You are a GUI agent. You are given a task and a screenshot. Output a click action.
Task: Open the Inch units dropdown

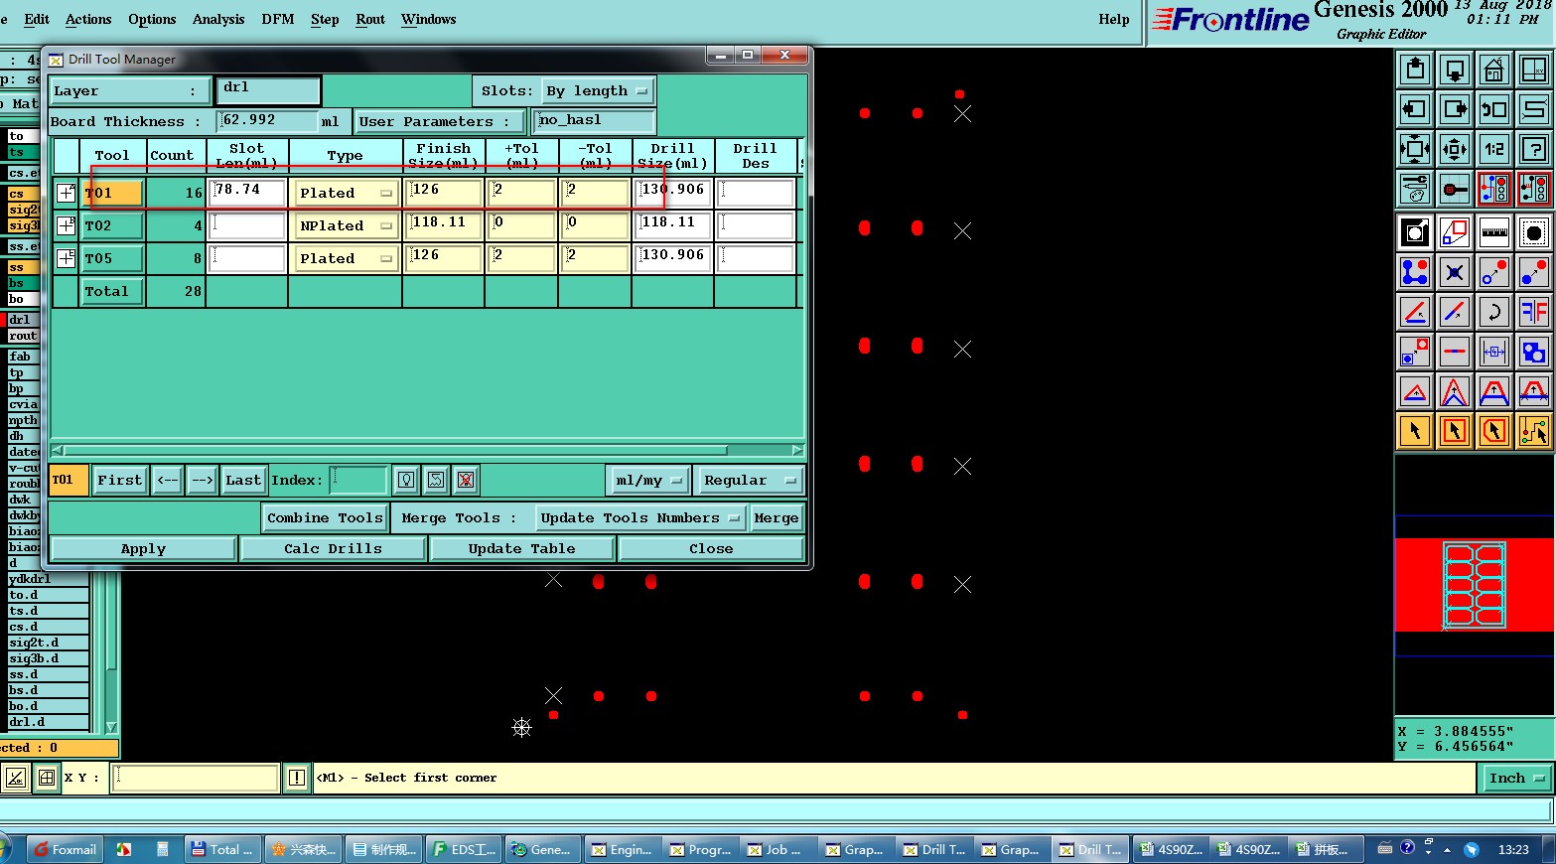(1517, 779)
